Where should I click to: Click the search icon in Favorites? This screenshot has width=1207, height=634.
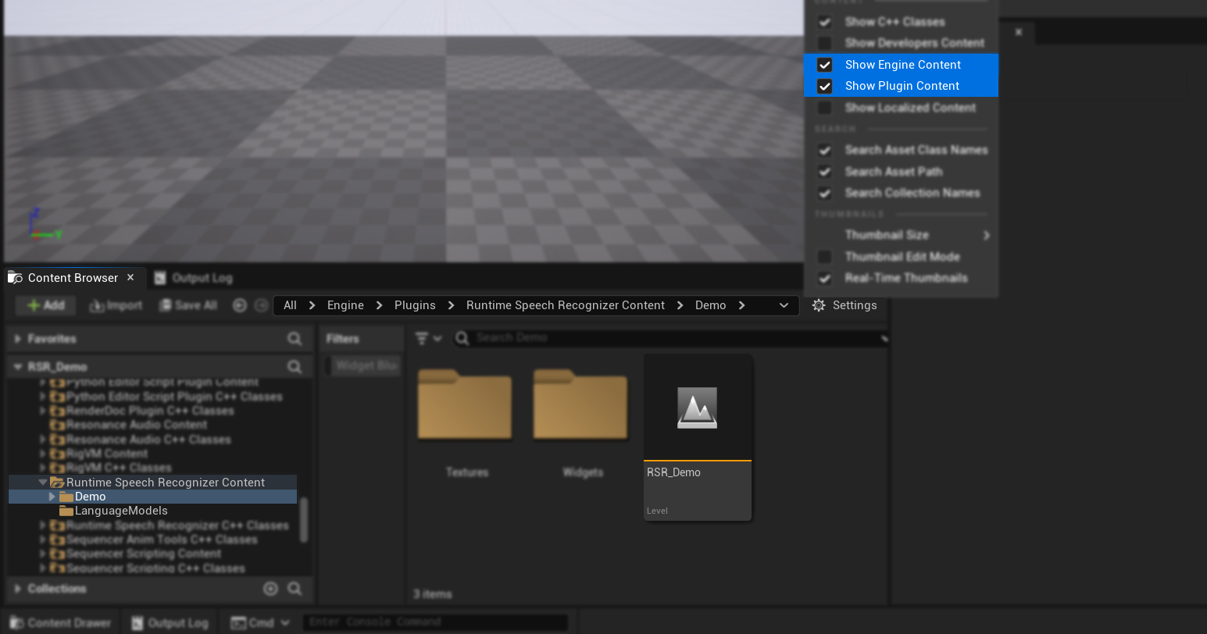(x=295, y=339)
